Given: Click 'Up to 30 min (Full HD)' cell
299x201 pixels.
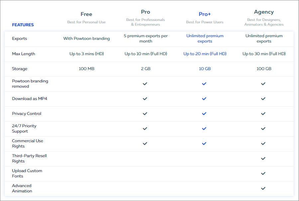Looking at the screenshot, I should pyautogui.click(x=264, y=54).
